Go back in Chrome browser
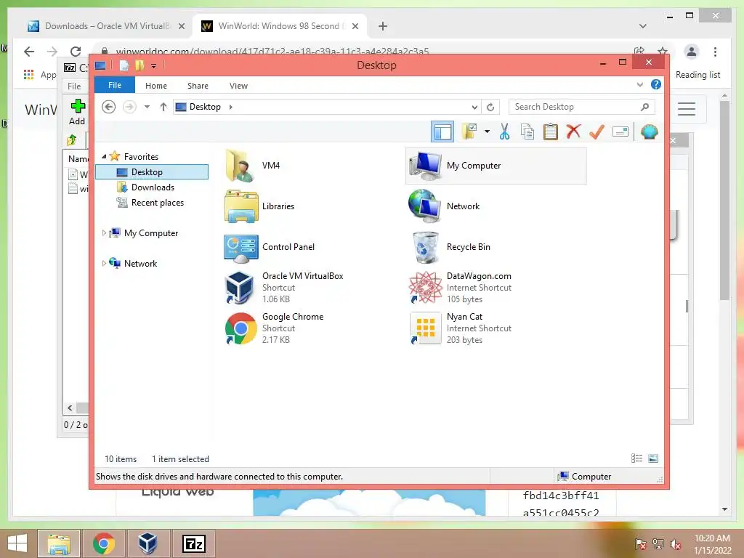744x558 pixels. pos(29,52)
